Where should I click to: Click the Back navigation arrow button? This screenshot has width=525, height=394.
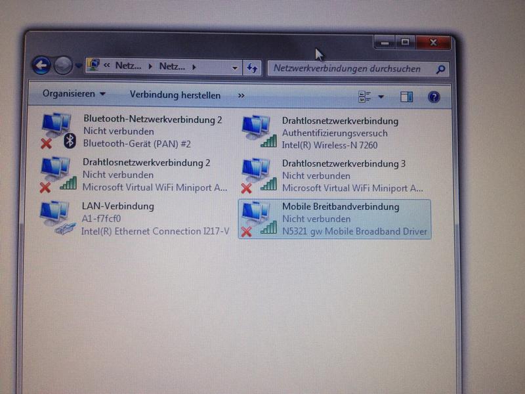tap(41, 65)
